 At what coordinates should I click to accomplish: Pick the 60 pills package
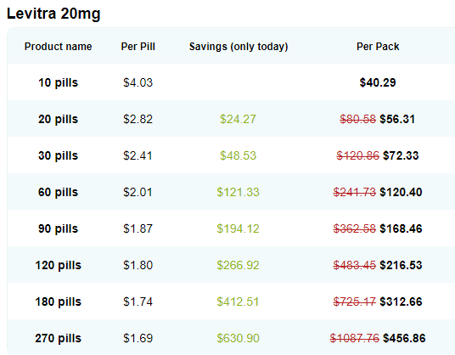click(x=58, y=193)
